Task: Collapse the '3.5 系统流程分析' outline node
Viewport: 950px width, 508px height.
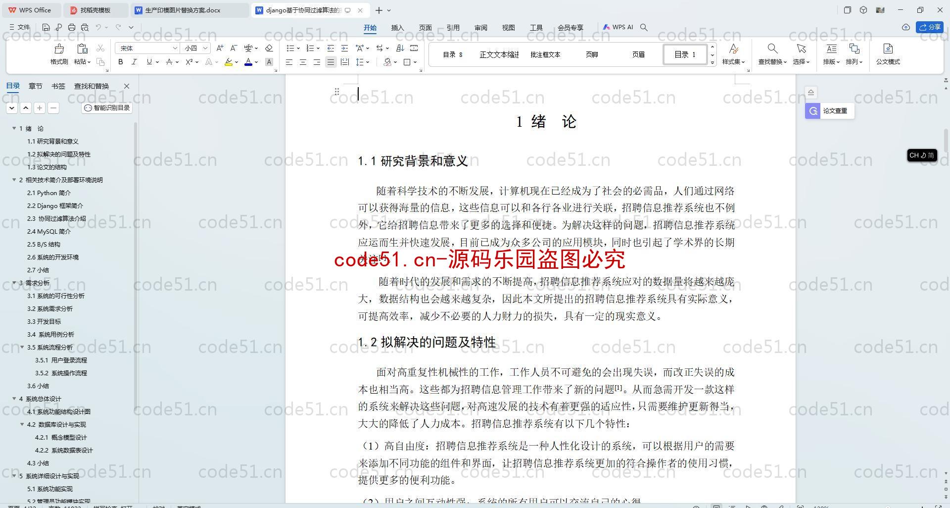Action: (x=22, y=347)
